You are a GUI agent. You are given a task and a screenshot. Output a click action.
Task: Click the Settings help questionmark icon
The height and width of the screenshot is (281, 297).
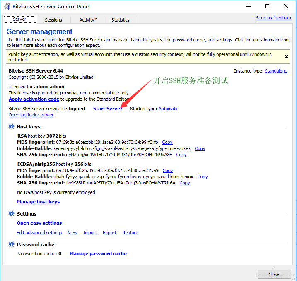tap(11, 213)
